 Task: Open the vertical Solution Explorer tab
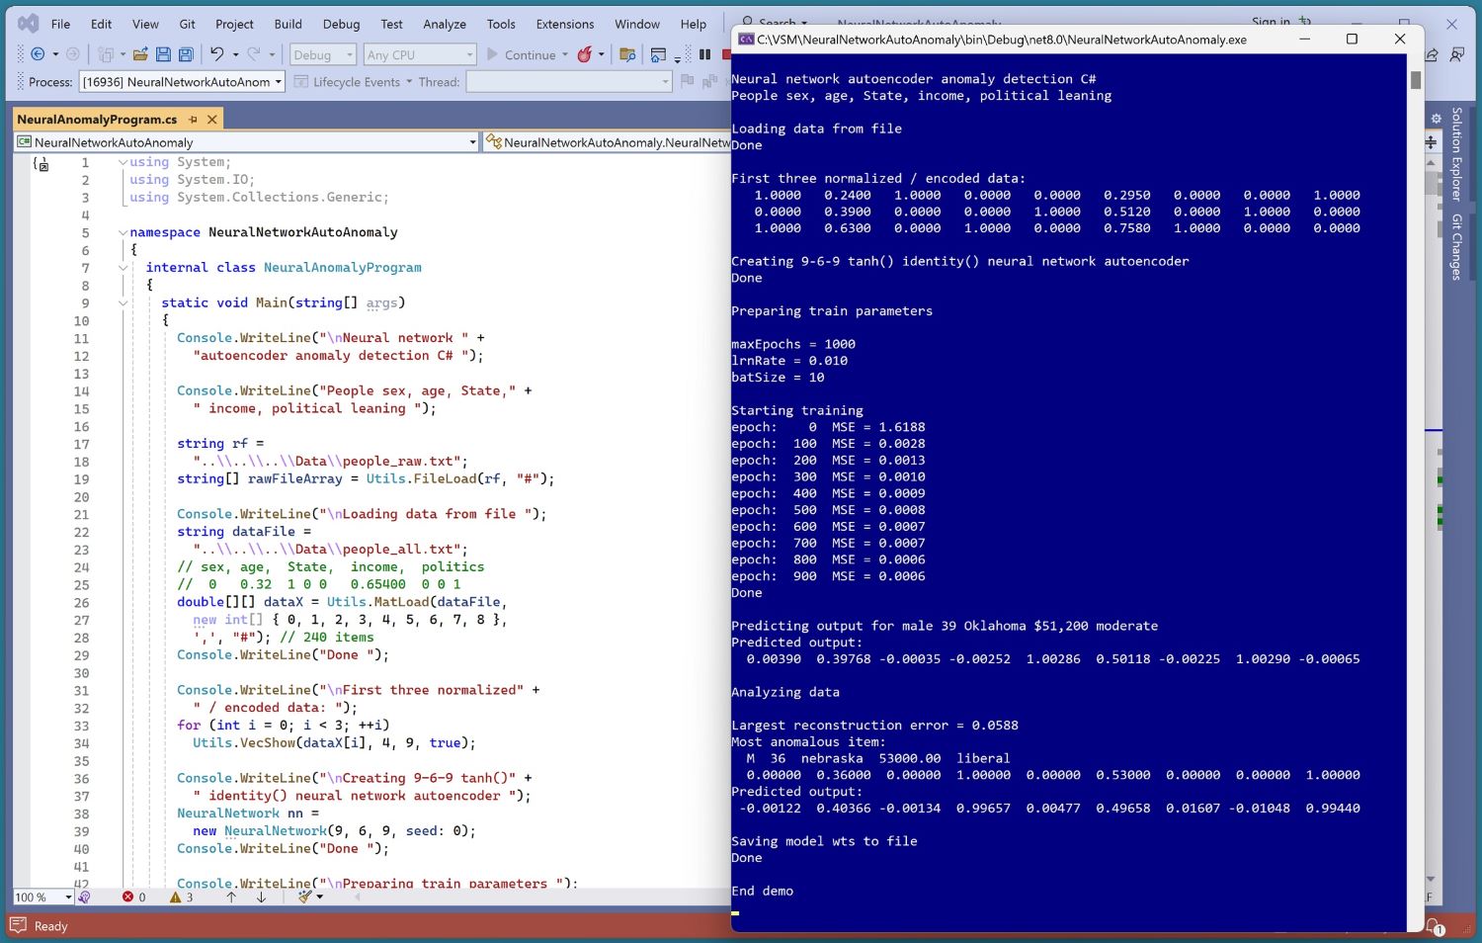[1456, 153]
